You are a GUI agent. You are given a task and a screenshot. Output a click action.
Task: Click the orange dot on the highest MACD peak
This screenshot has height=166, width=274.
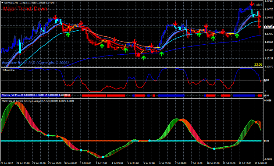pyautogui.click(x=16, y=103)
